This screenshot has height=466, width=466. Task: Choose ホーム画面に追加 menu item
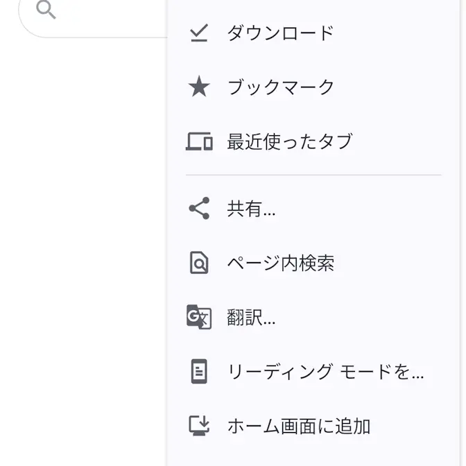point(313,426)
